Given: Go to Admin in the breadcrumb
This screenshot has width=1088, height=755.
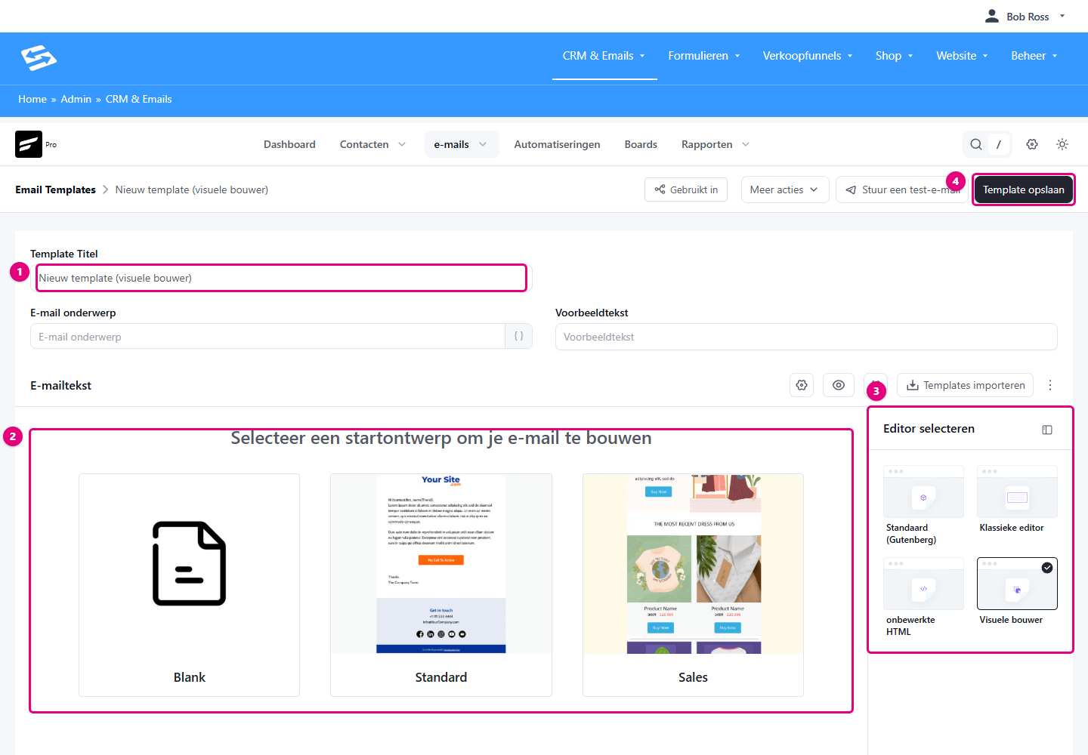Looking at the screenshot, I should [x=76, y=99].
